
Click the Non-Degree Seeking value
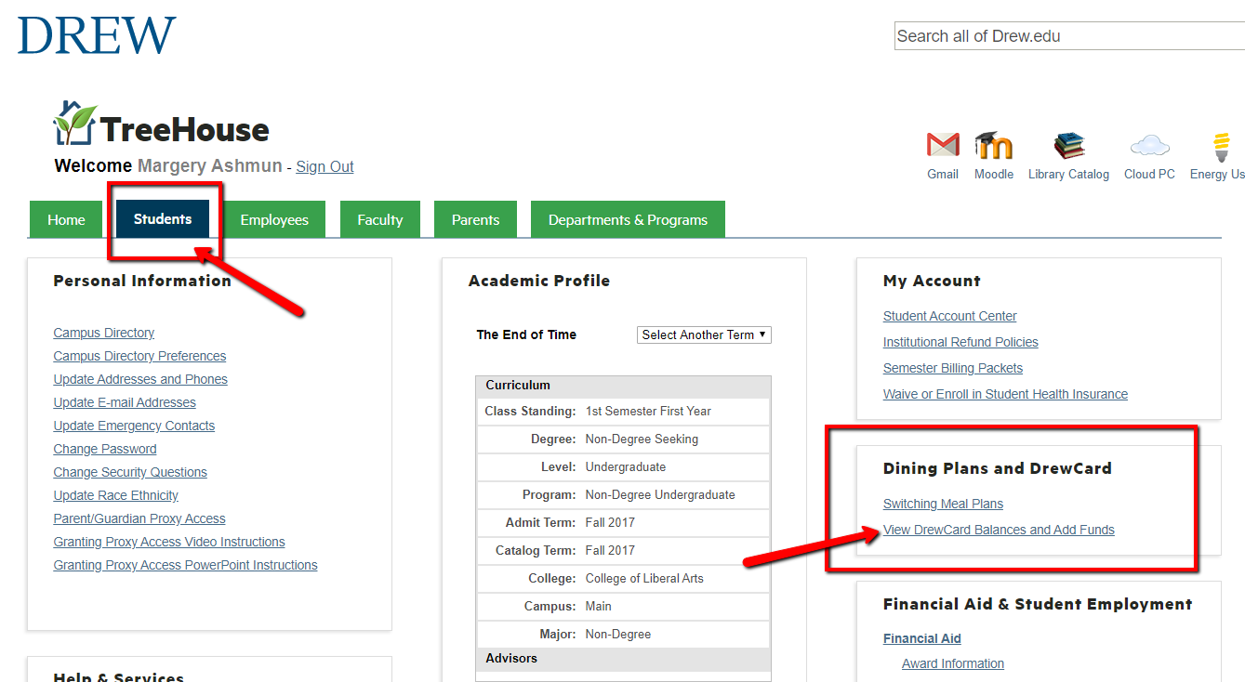[642, 439]
